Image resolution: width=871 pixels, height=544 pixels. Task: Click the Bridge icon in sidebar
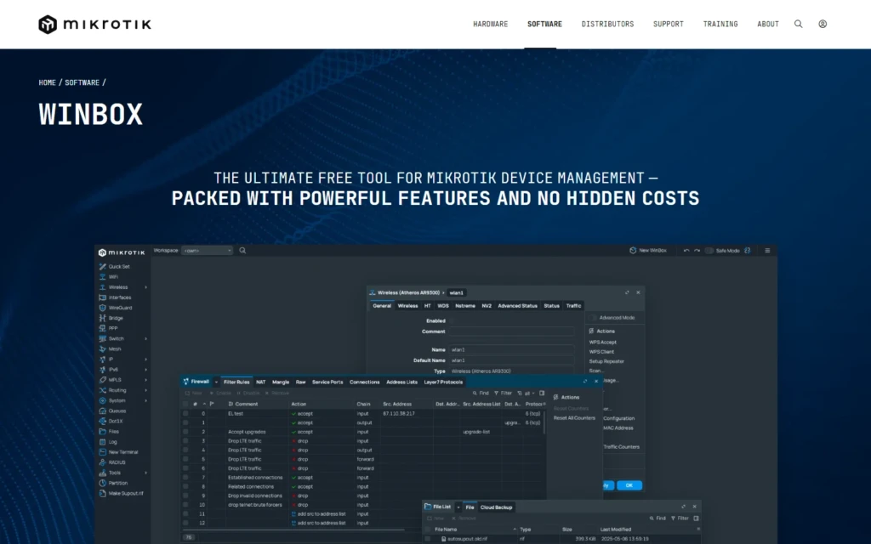click(102, 318)
